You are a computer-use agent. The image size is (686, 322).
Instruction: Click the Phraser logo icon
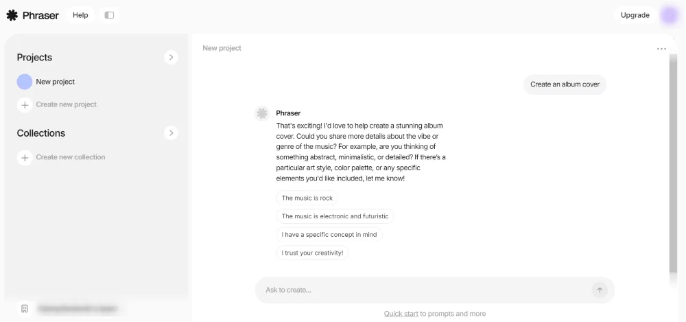pos(12,15)
